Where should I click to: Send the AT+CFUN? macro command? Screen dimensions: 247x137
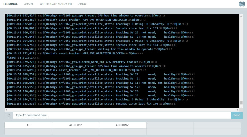pyautogui.click(x=75, y=125)
